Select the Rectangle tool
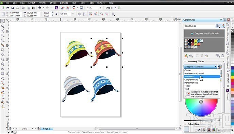Viewport: 234px width, 134px height. coord(2,50)
